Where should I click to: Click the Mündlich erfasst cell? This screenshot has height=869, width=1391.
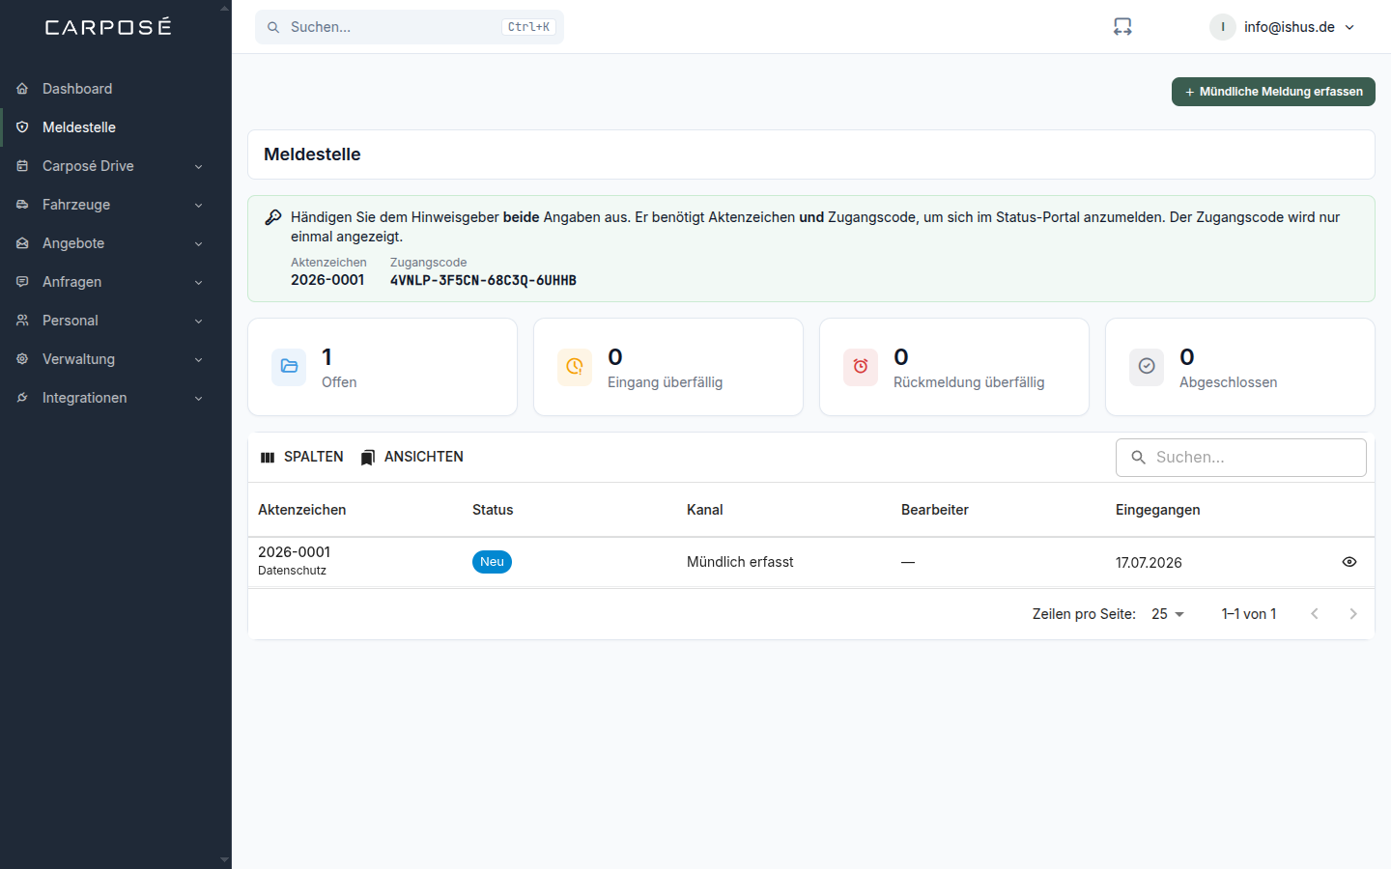point(740,562)
